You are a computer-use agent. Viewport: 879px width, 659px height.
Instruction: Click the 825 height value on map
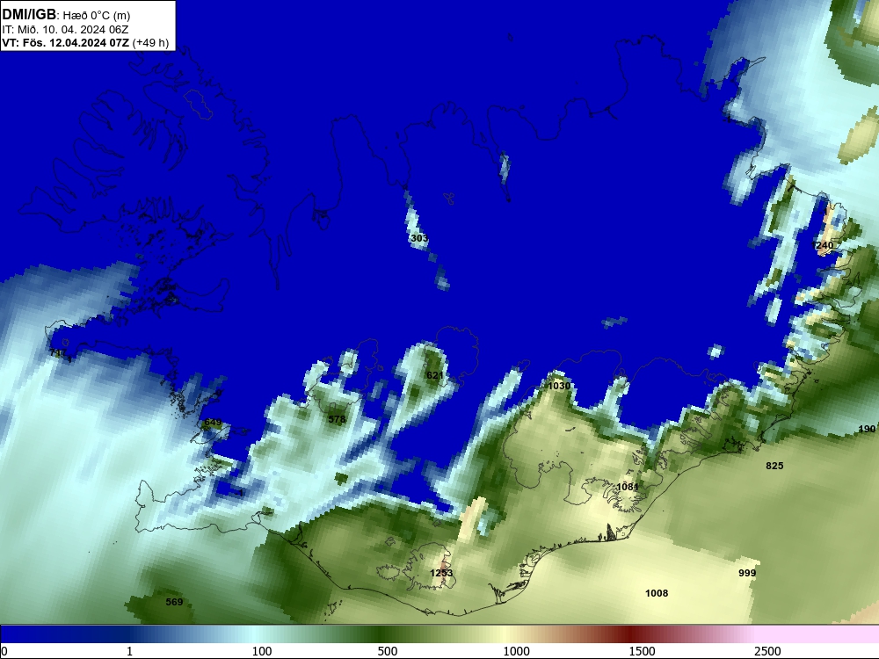pyautogui.click(x=774, y=466)
